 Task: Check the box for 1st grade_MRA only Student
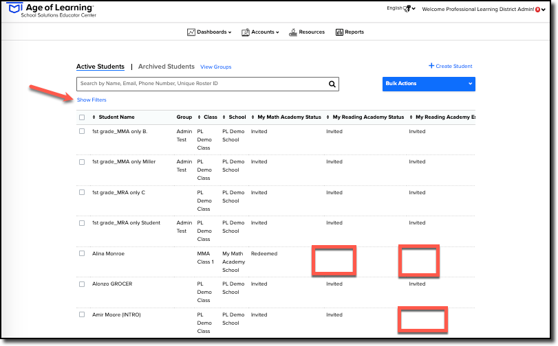coord(82,223)
